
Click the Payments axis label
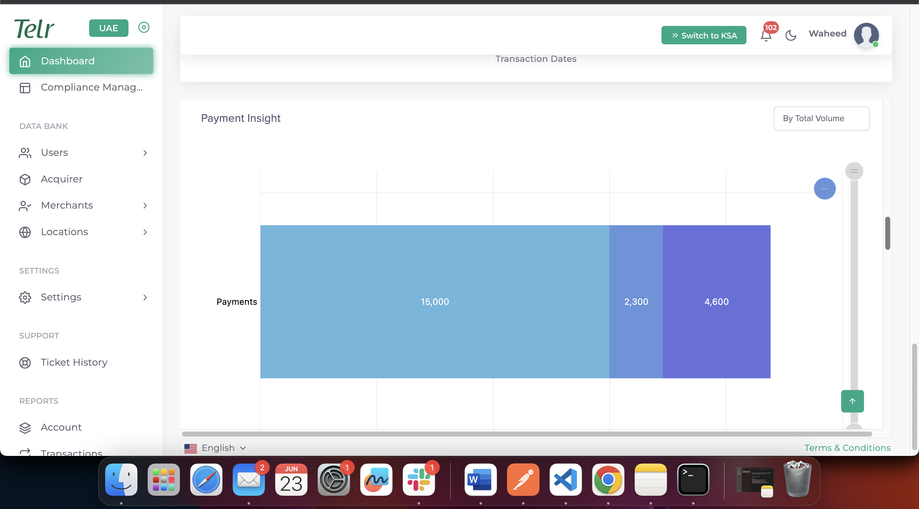point(237,302)
